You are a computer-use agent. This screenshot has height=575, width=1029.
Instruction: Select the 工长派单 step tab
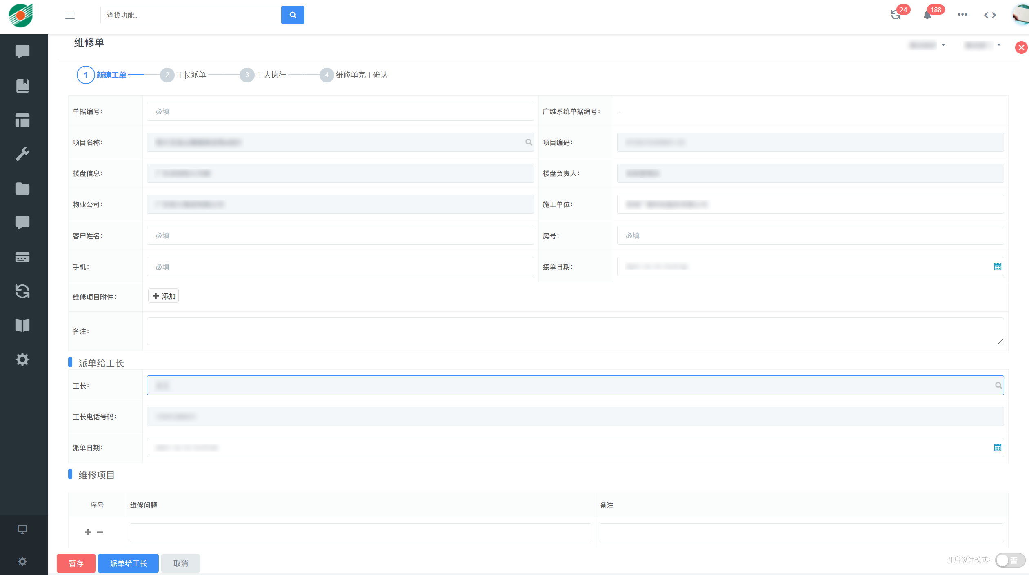[191, 75]
